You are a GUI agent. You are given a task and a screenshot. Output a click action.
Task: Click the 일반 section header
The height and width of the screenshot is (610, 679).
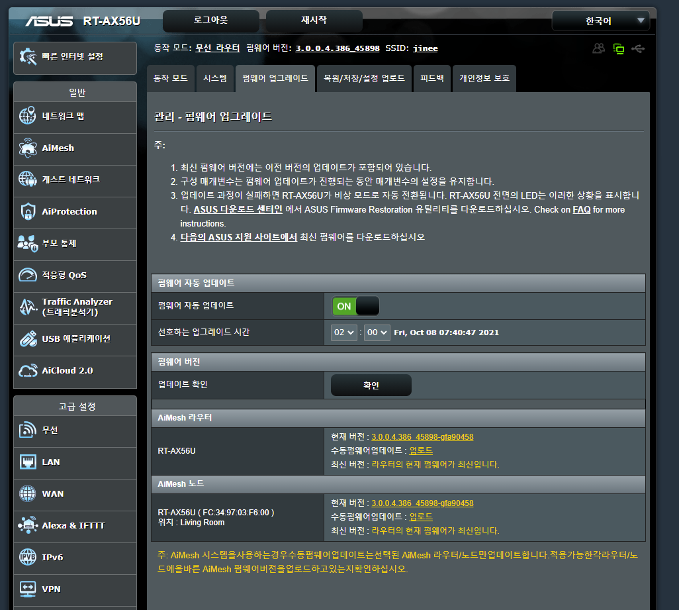77,92
